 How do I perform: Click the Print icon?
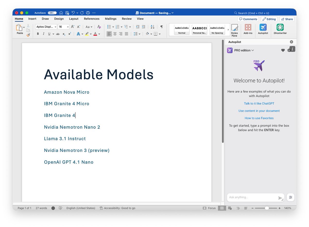coord(88,13)
